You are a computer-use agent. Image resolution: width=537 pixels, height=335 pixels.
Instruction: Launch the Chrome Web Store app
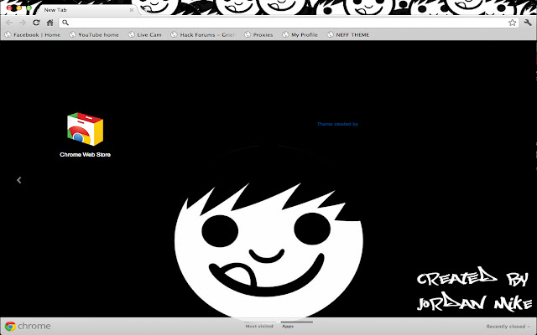click(x=86, y=129)
